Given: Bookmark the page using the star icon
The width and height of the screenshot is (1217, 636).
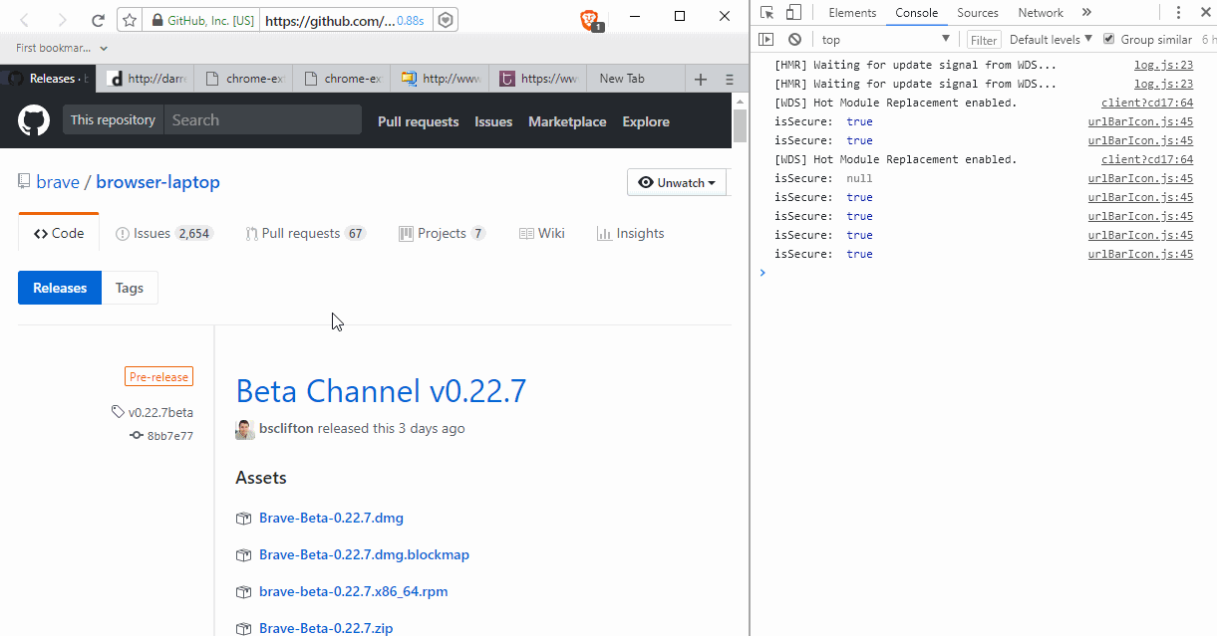Looking at the screenshot, I should point(130,20).
